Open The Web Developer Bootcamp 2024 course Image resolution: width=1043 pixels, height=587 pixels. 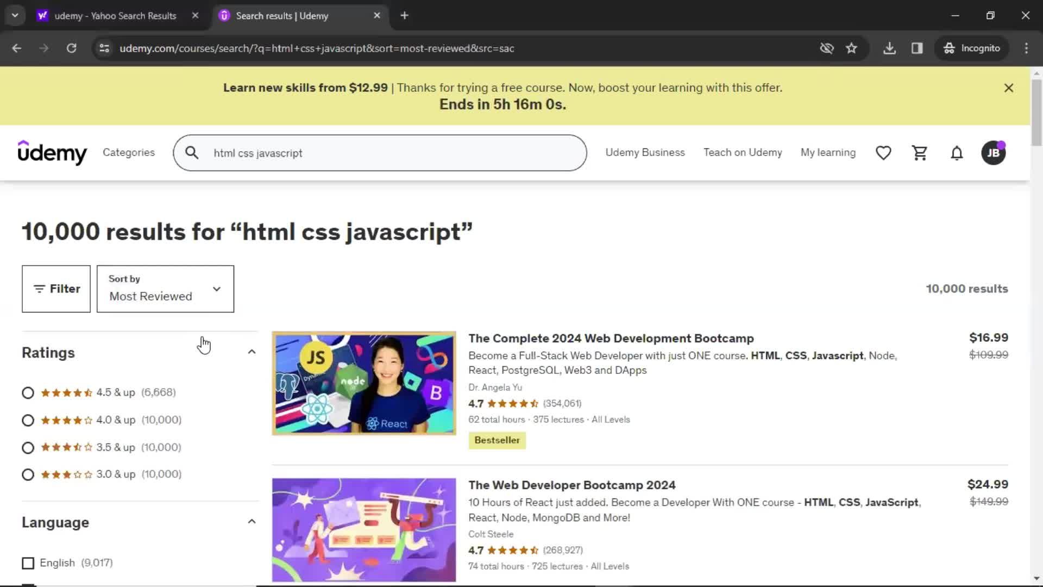[572, 485]
